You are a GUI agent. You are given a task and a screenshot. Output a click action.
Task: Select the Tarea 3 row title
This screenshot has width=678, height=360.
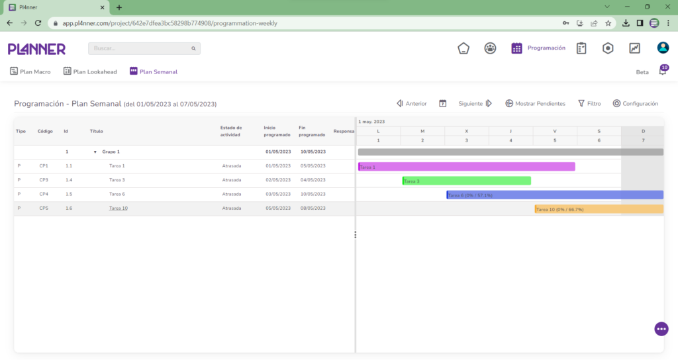pyautogui.click(x=117, y=180)
